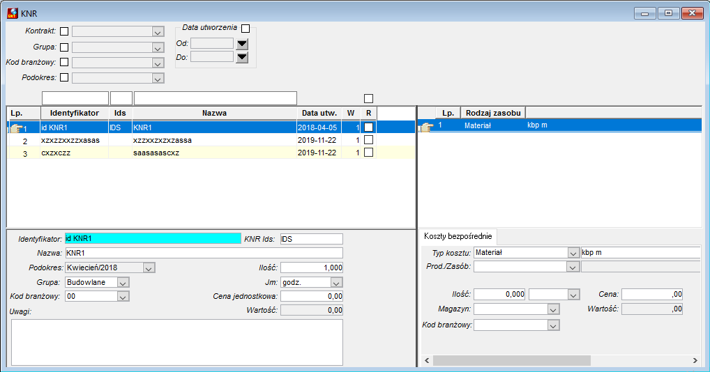The height and width of the screenshot is (372, 710).
Task: Select the row xzxzzxxzzxasas
Action: 211,141
